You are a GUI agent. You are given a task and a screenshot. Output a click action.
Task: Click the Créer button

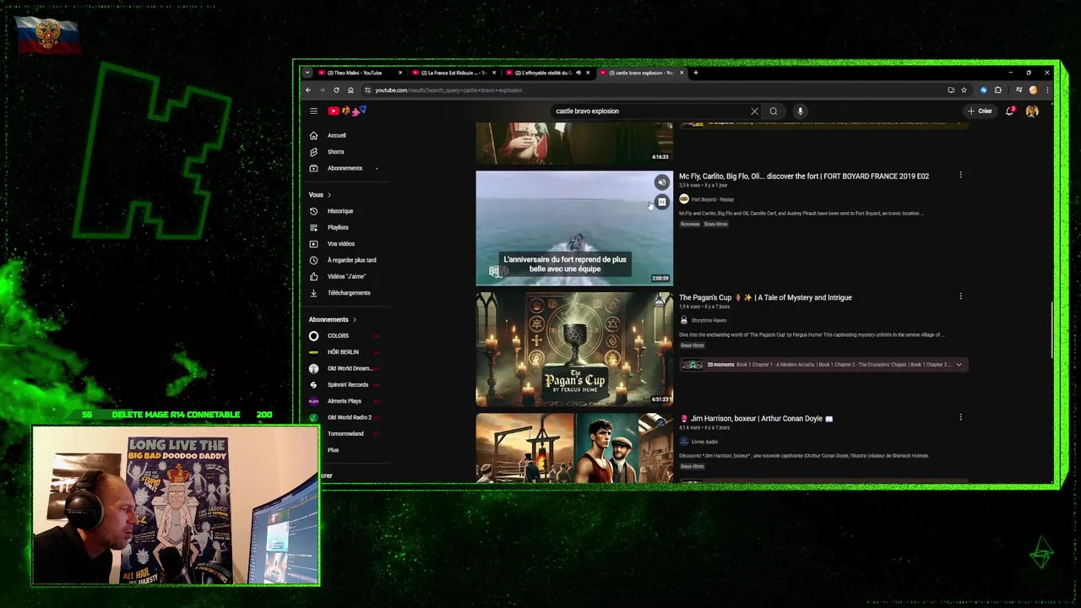tap(980, 111)
